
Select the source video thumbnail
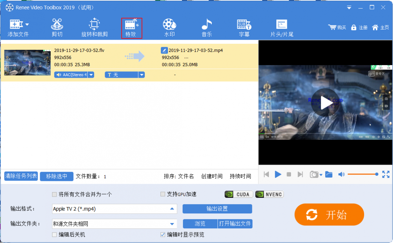click(27, 62)
